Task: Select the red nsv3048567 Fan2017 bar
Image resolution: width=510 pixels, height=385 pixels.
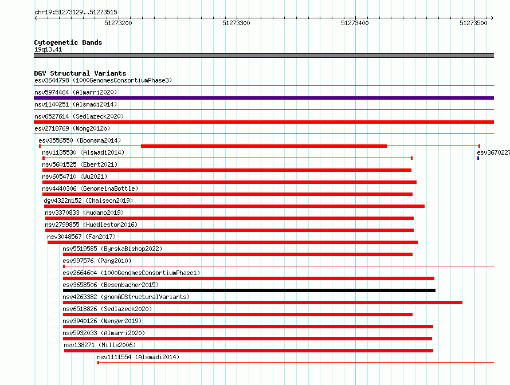Action: 233,242
